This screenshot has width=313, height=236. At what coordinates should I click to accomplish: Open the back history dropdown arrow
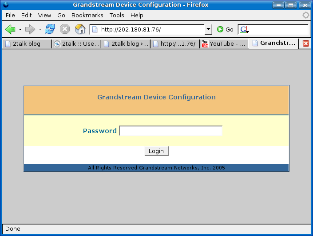pyautogui.click(x=20, y=30)
